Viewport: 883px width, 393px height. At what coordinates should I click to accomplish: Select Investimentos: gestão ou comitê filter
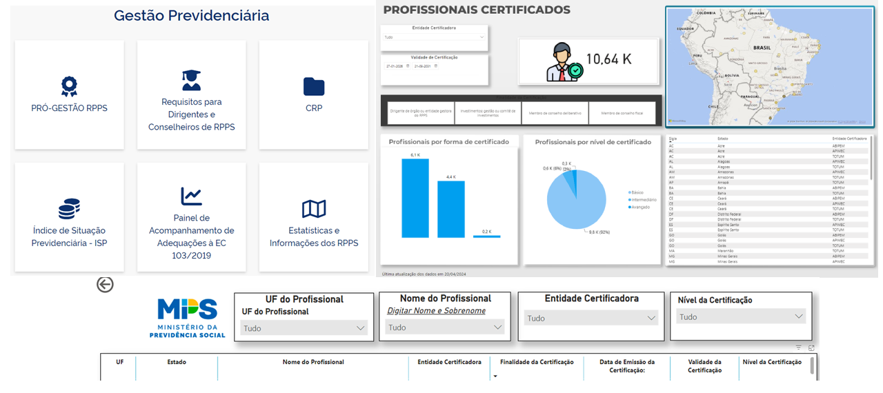click(x=488, y=113)
